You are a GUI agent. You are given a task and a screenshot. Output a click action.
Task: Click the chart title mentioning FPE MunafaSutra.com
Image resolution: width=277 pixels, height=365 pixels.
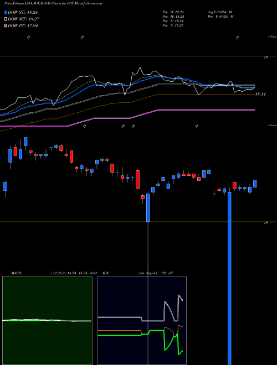coord(53,3)
